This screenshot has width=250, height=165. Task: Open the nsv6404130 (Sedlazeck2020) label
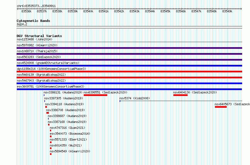tap(195, 92)
